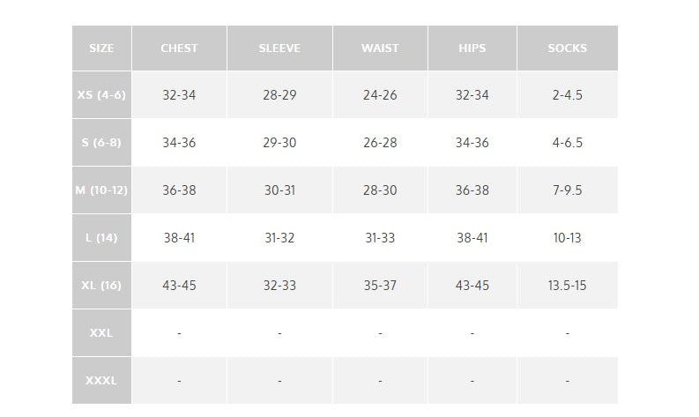The image size is (699, 417).
Task: Select the WAIST column header
Action: pos(380,48)
